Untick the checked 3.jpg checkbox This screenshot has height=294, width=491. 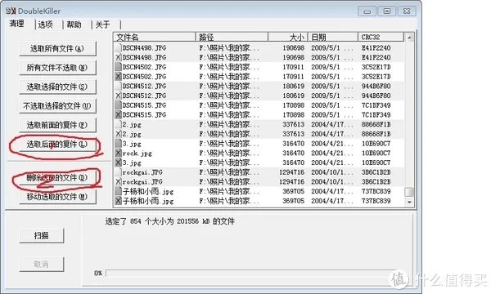point(118,163)
